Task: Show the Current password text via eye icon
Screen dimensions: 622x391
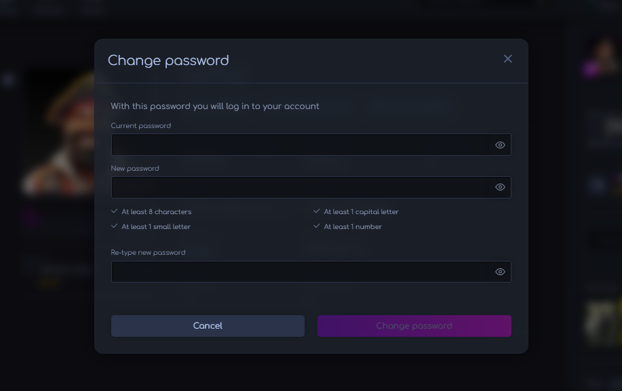Action: click(500, 145)
